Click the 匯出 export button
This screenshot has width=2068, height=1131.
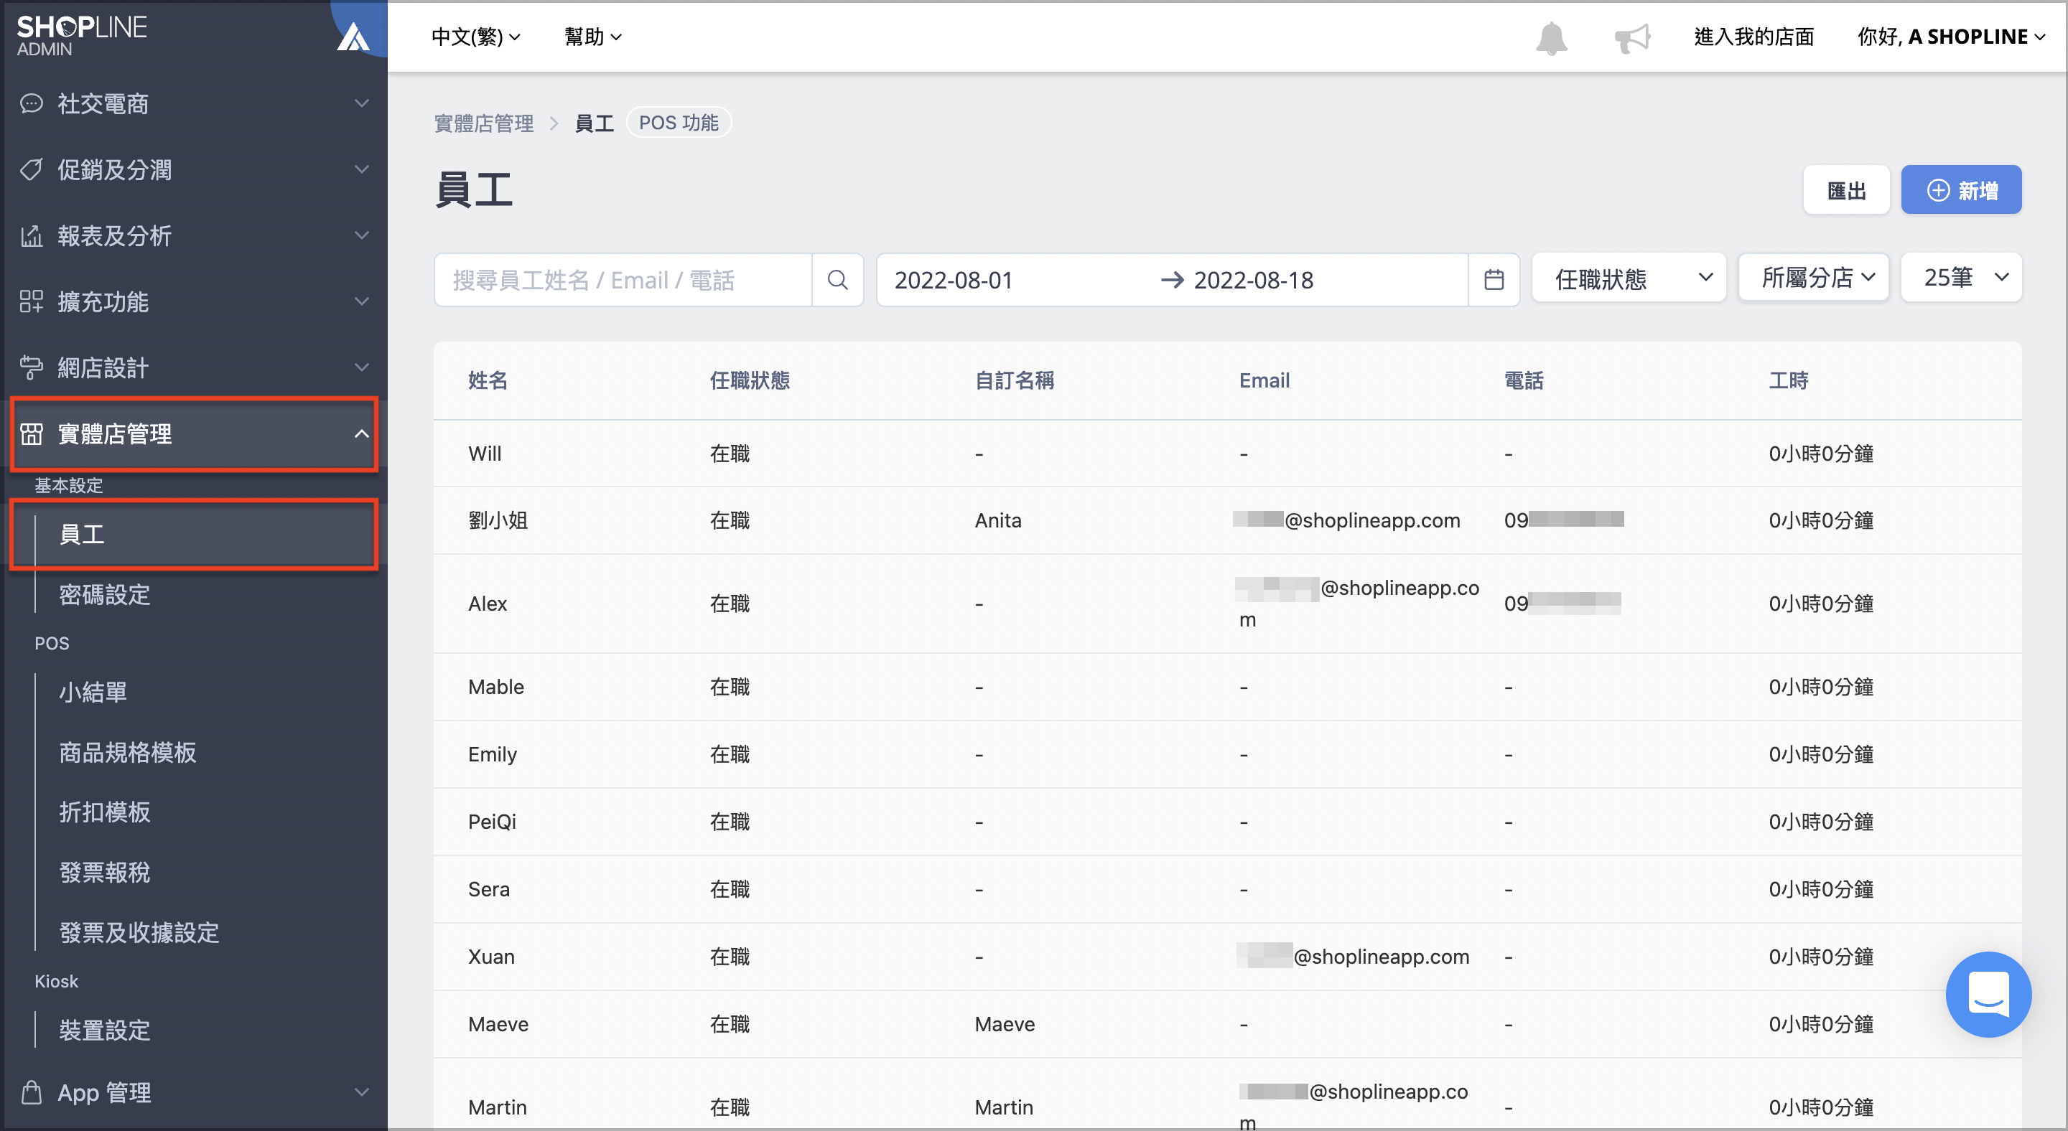pos(1846,190)
